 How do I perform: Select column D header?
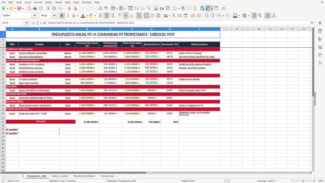[87, 29]
